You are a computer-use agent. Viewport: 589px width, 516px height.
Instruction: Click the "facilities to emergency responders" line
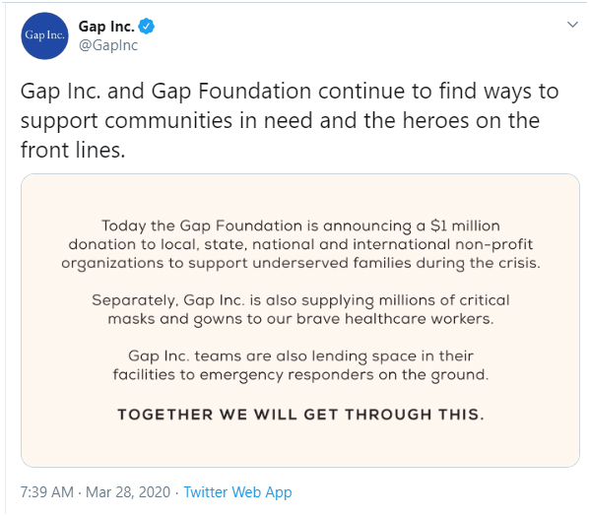coord(300,375)
